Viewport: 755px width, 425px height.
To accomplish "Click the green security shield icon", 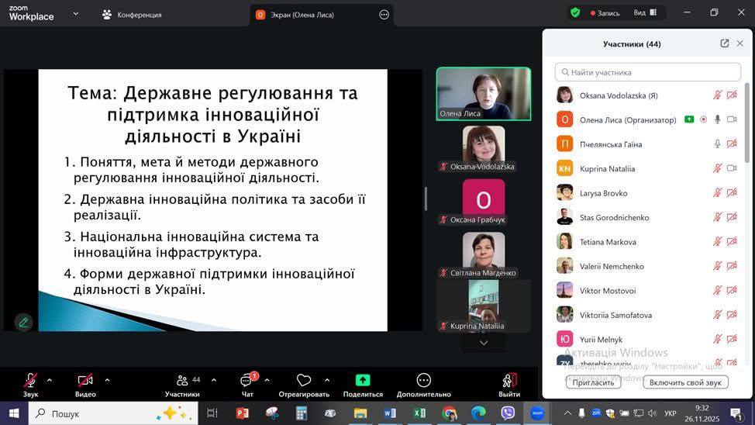I will tap(575, 13).
